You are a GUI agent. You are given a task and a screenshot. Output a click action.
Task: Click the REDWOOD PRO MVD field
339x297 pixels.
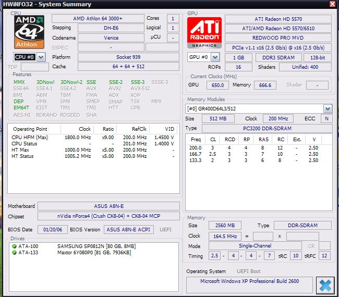pos(278,38)
